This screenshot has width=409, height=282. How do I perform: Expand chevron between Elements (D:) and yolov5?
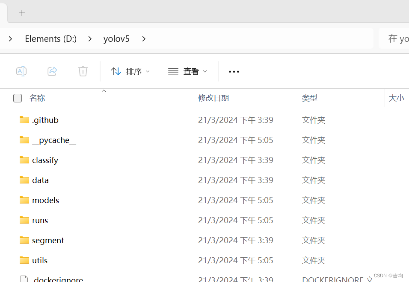click(x=90, y=39)
